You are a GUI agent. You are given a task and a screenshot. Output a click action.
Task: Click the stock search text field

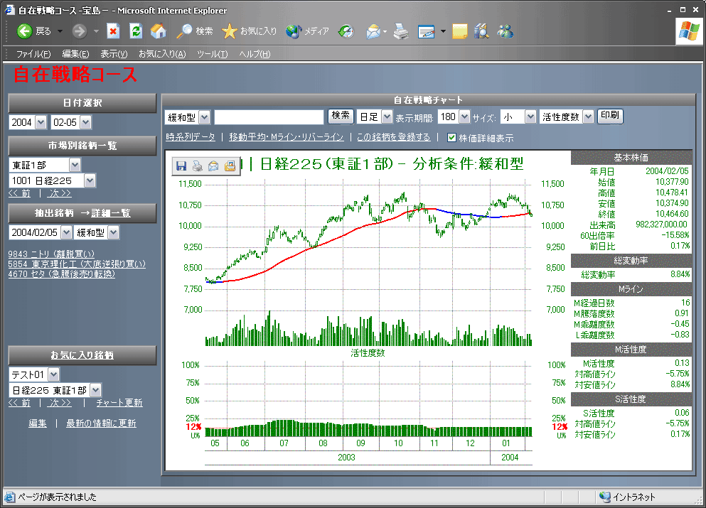(x=269, y=117)
